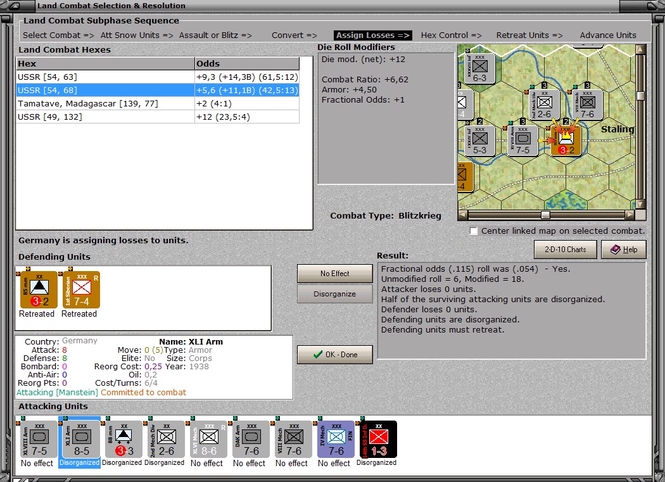Screen dimensions: 665x482
Task: Click the map's horizontal scrollbar thumb
Action: (545, 215)
